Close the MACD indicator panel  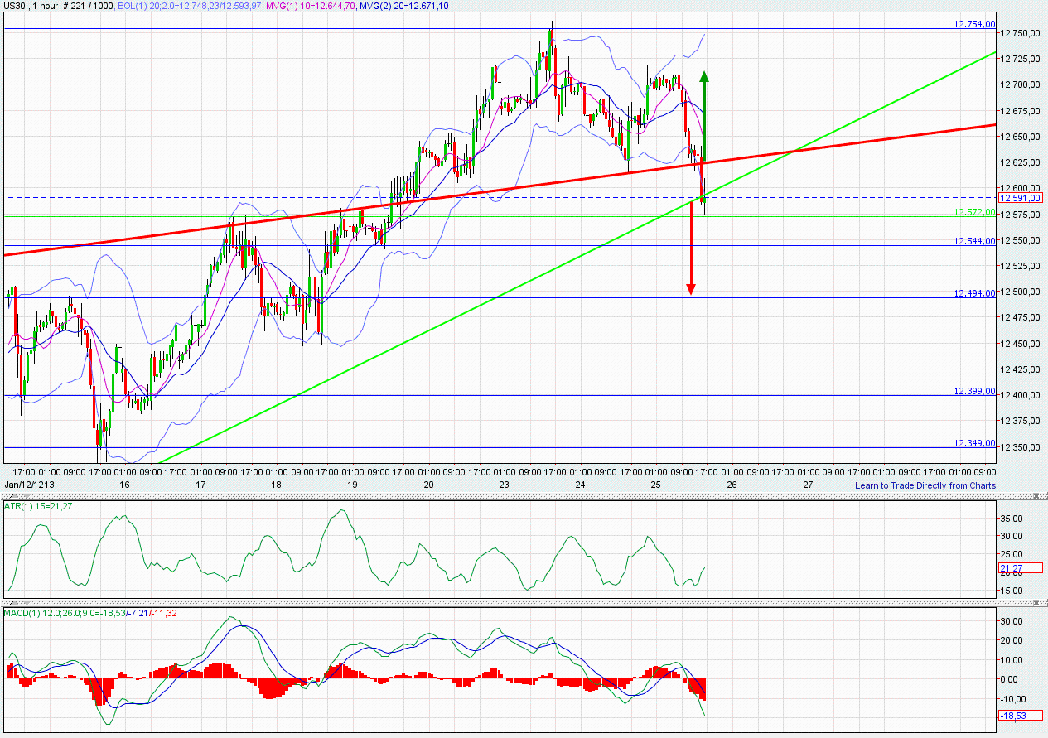pyautogui.click(x=1036, y=602)
